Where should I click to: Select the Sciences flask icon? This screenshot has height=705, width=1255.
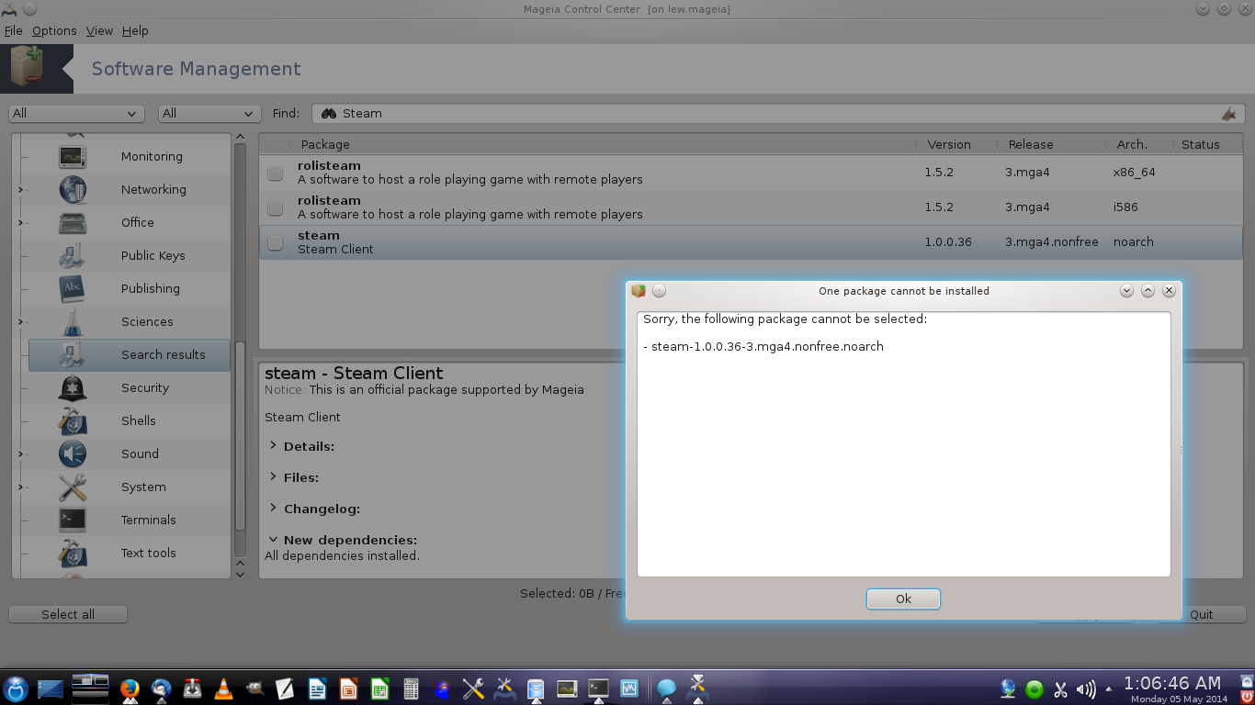pos(73,322)
